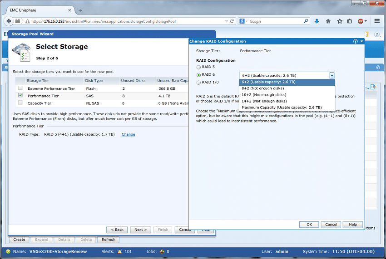Click the Disk Type column header
Screen dimensions: 386x259
101,81
